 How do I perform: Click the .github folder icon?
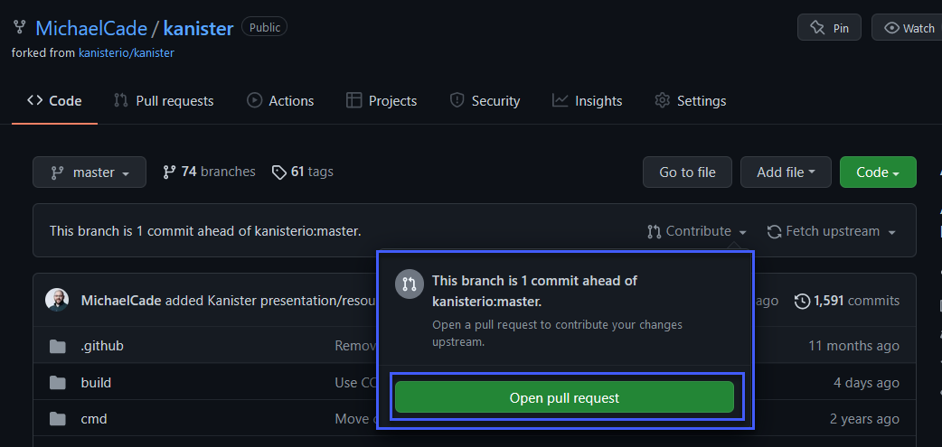pos(58,346)
